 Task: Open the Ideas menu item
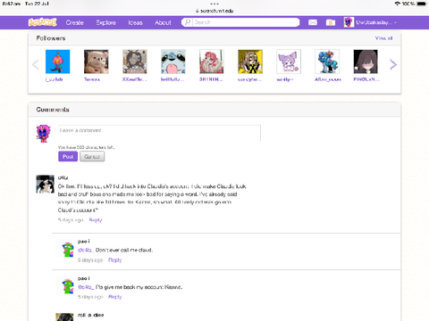click(135, 22)
